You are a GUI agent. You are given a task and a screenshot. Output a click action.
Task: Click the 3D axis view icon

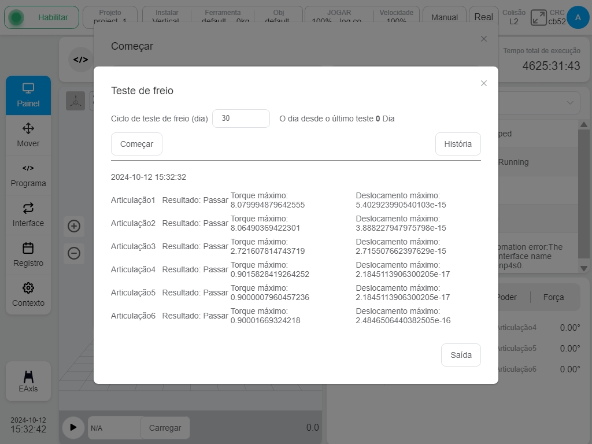(76, 101)
